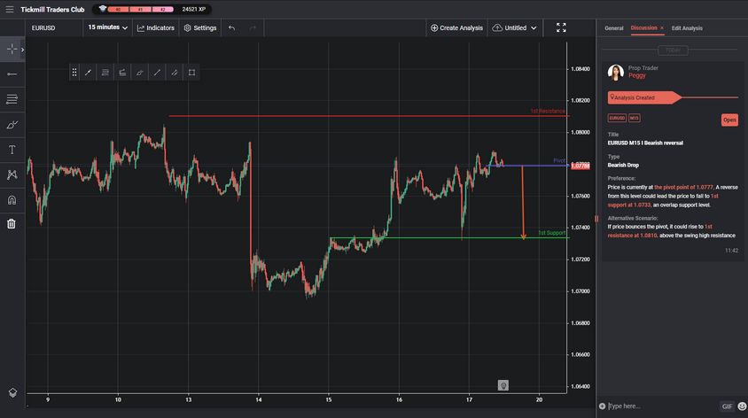Viewport: 748px width, 418px height.
Task: Click the layers icon at sidebar bottom
Action: [12, 392]
